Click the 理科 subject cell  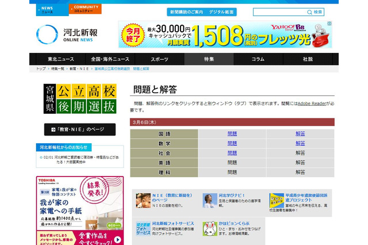pos(164,173)
